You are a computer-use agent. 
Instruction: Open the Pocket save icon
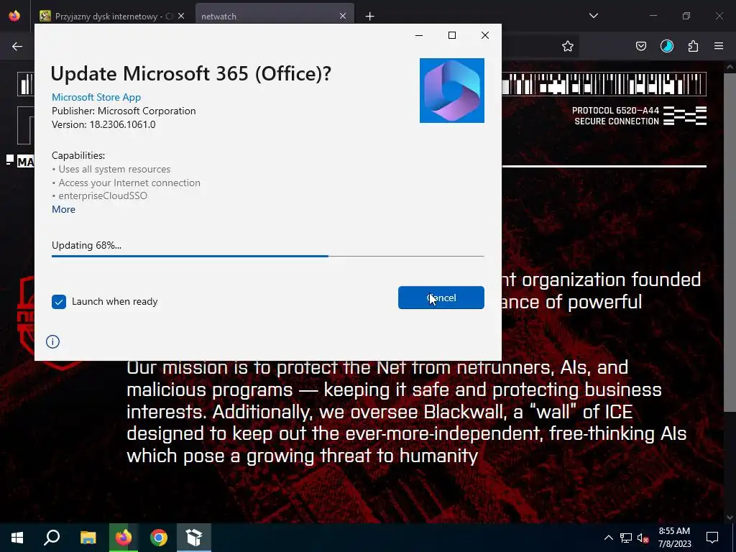coord(640,46)
